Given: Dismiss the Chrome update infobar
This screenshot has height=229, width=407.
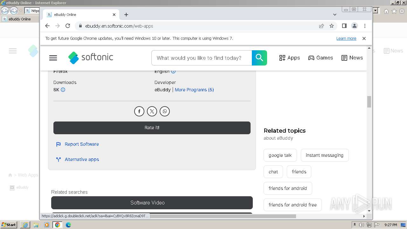Looking at the screenshot, I should tap(364, 38).
